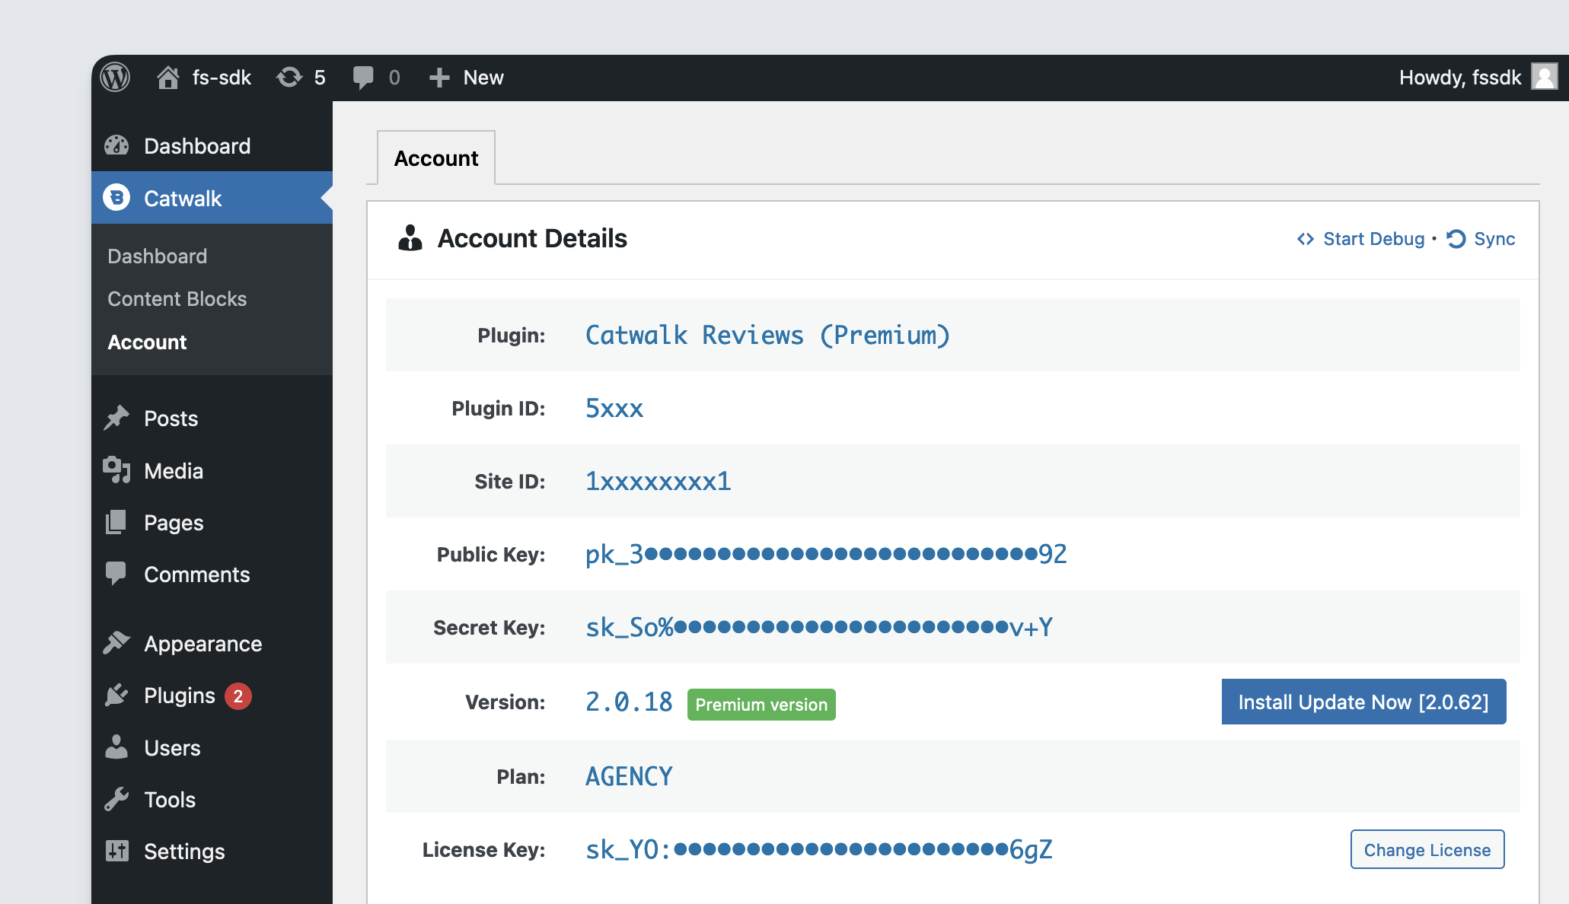The height and width of the screenshot is (904, 1569).
Task: Expand the Tools sidebar section
Action: point(171,801)
